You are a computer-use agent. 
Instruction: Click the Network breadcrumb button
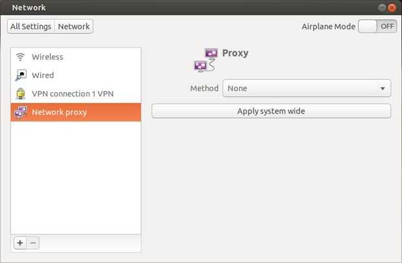tap(74, 27)
